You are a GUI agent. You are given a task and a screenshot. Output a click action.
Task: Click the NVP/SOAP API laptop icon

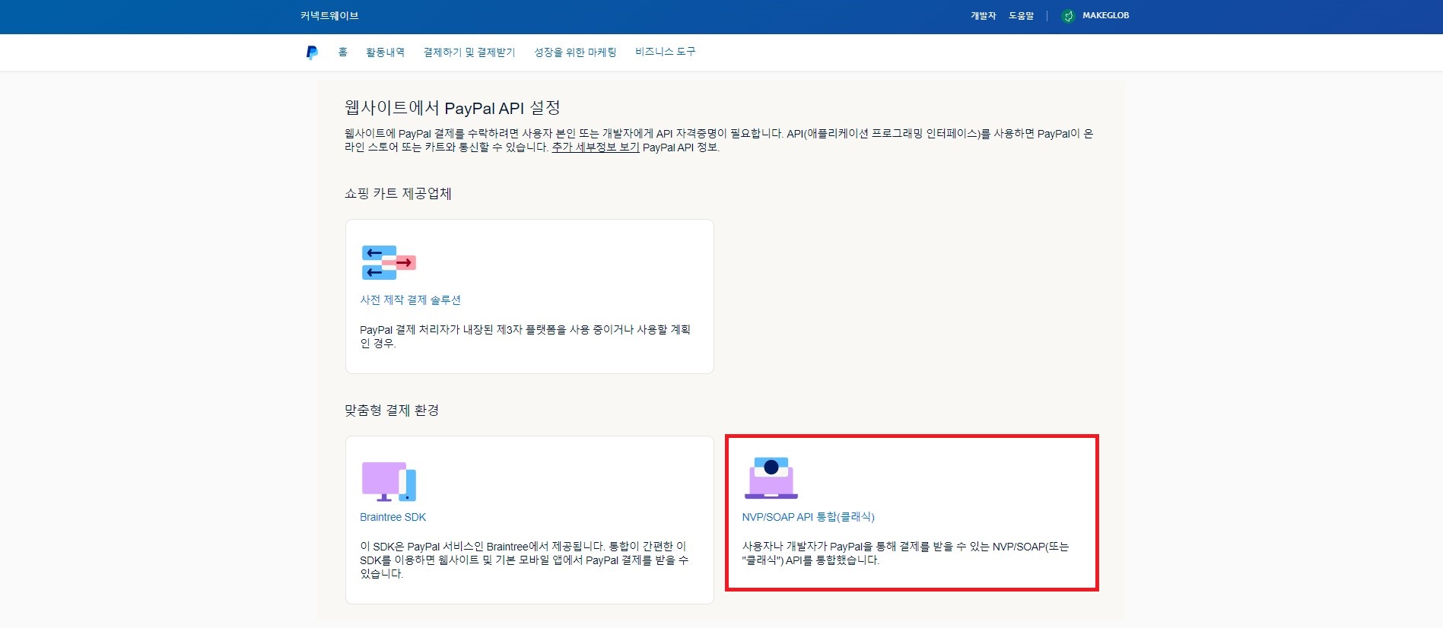(771, 478)
